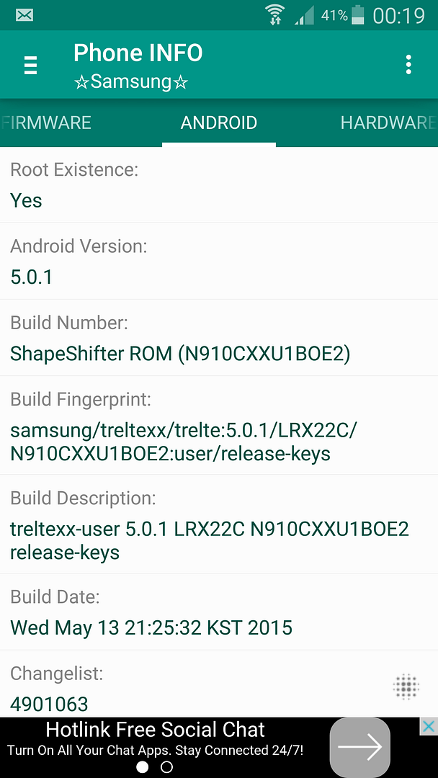Select the ShapeShifter ROM build number row
The image size is (438, 778).
click(x=219, y=338)
